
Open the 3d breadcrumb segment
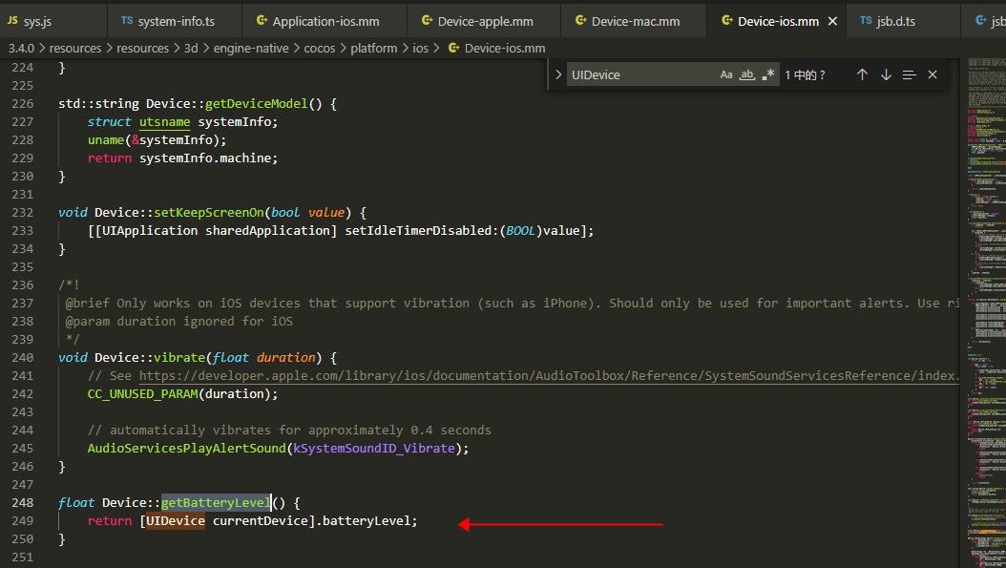(x=191, y=48)
